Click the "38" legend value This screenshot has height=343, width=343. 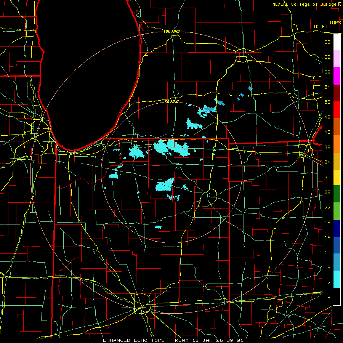tap(327, 147)
